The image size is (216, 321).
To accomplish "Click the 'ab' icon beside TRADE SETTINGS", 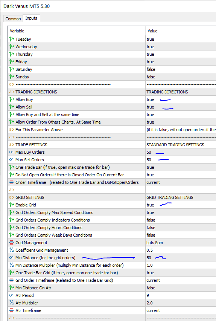I will coord(11,145).
